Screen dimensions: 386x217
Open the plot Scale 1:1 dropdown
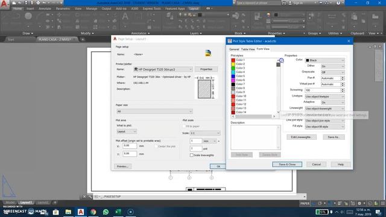coord(205,133)
